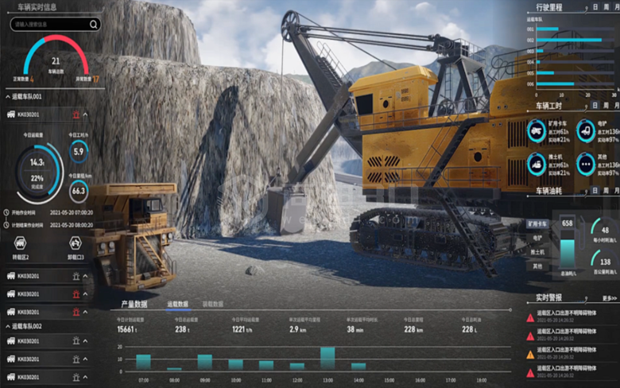Image resolution: width=620 pixels, height=388 pixels.
Task: Select the 推土机 bulldozer icon under 车辆工时
Action: (537, 164)
